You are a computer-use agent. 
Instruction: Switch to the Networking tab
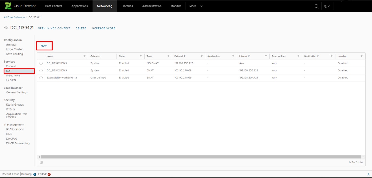click(105, 6)
